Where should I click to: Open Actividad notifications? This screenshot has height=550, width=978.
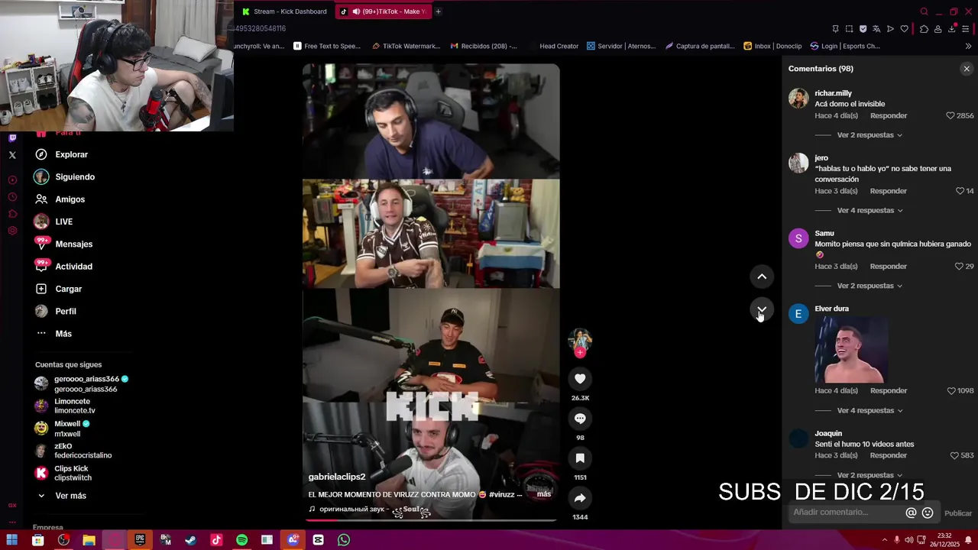(x=63, y=267)
